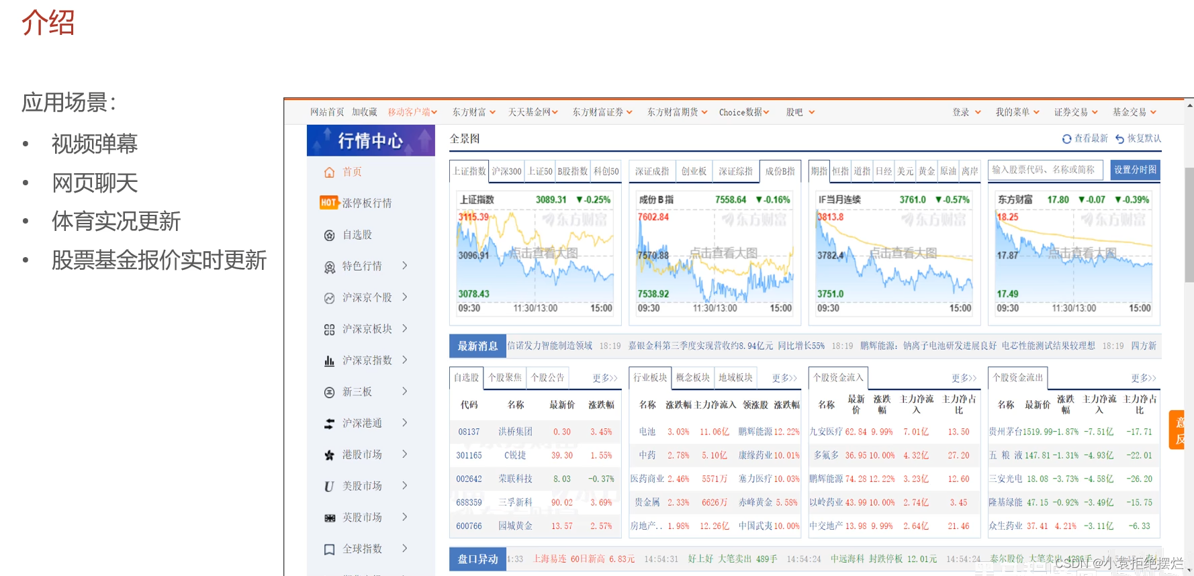Image resolution: width=1194 pixels, height=576 pixels.
Task: Click 更多>> in 个股资金流出 panel
Action: pyautogui.click(x=1143, y=379)
